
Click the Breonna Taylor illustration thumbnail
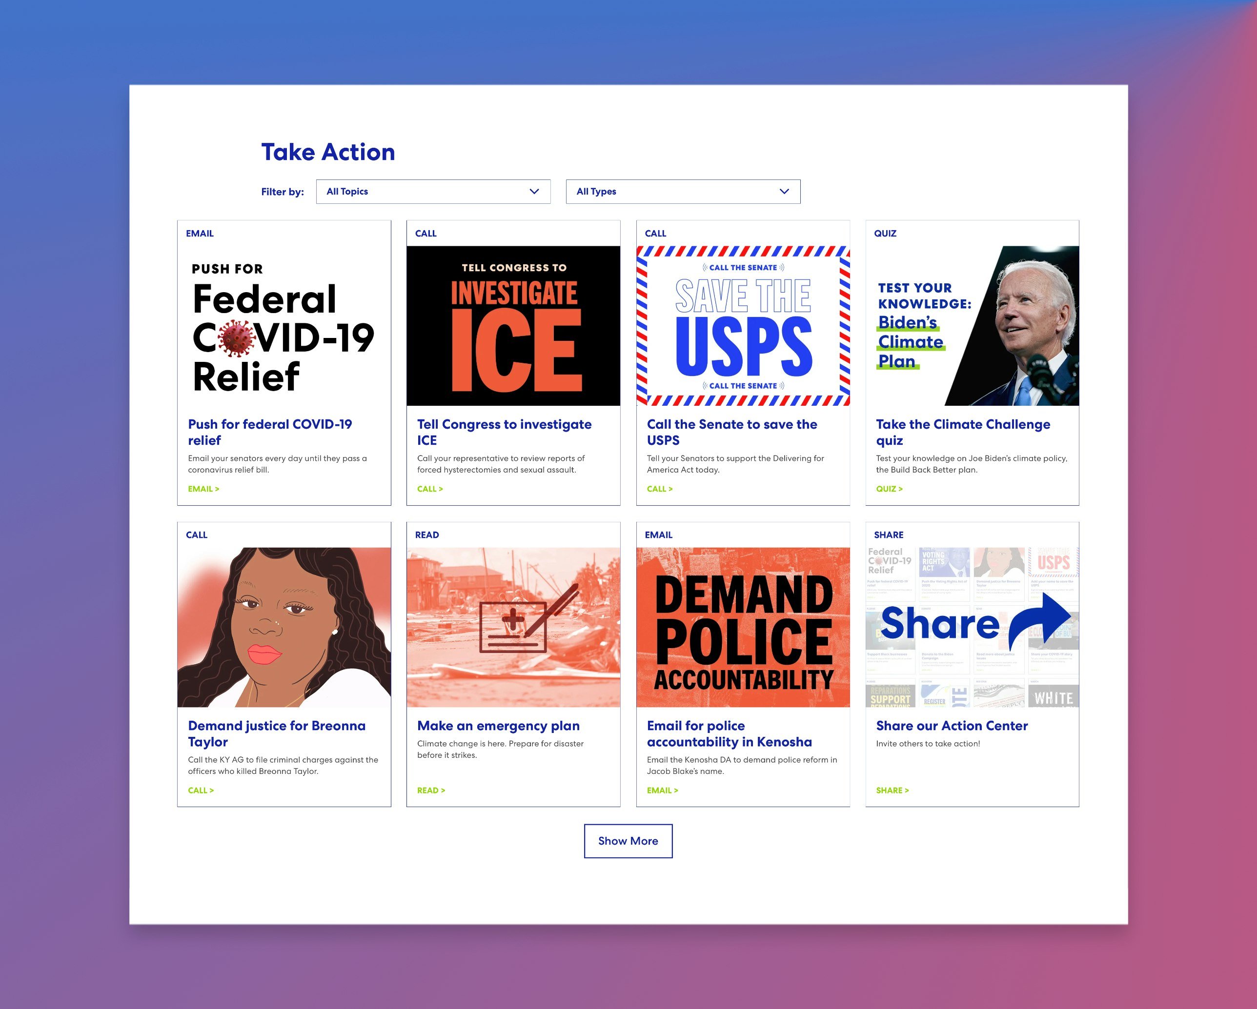(284, 626)
